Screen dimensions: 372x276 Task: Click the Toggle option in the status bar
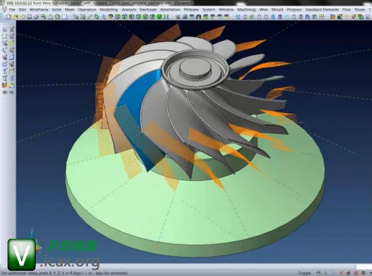point(304,273)
